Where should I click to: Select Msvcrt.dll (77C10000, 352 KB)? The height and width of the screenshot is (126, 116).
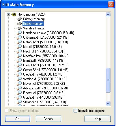tap(44, 84)
